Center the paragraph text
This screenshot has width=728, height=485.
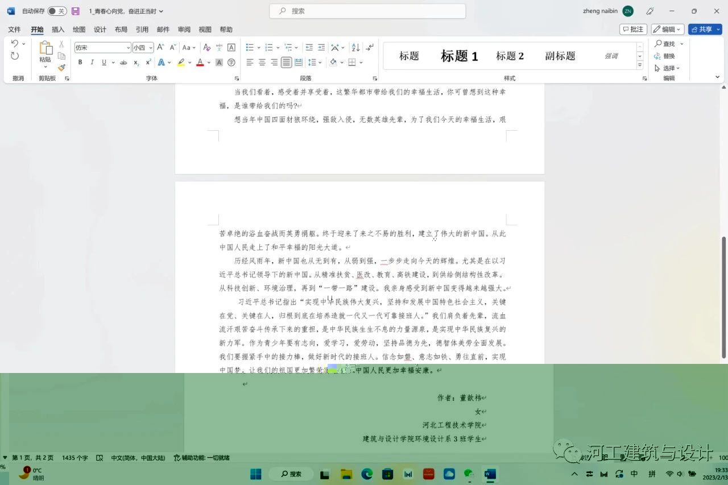[x=262, y=63]
